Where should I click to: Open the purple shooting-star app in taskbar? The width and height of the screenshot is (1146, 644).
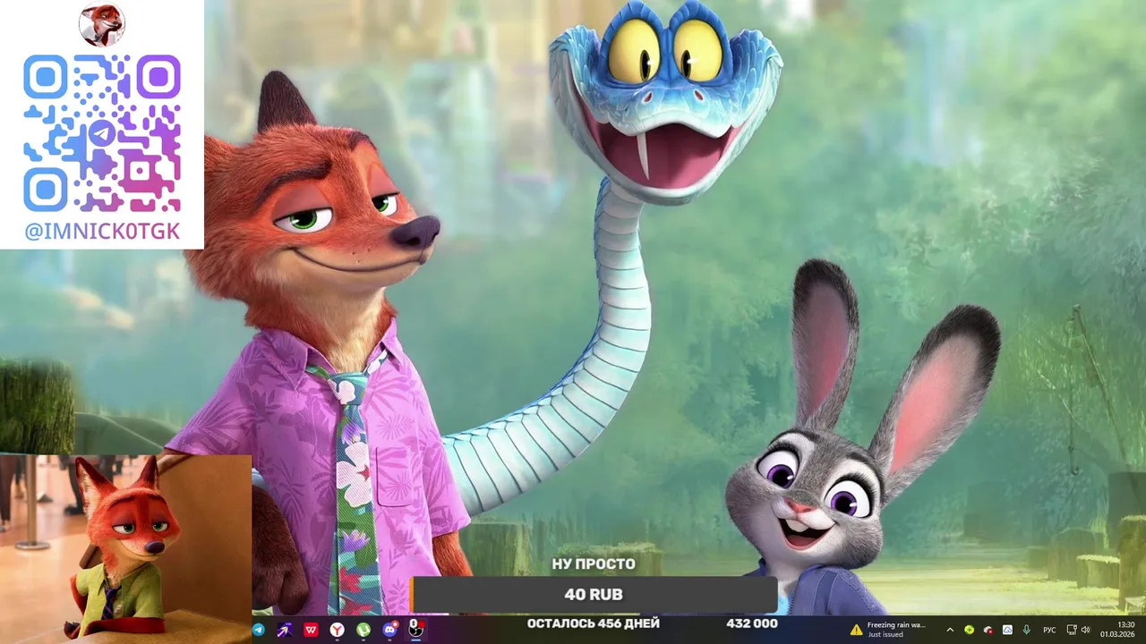(285, 630)
